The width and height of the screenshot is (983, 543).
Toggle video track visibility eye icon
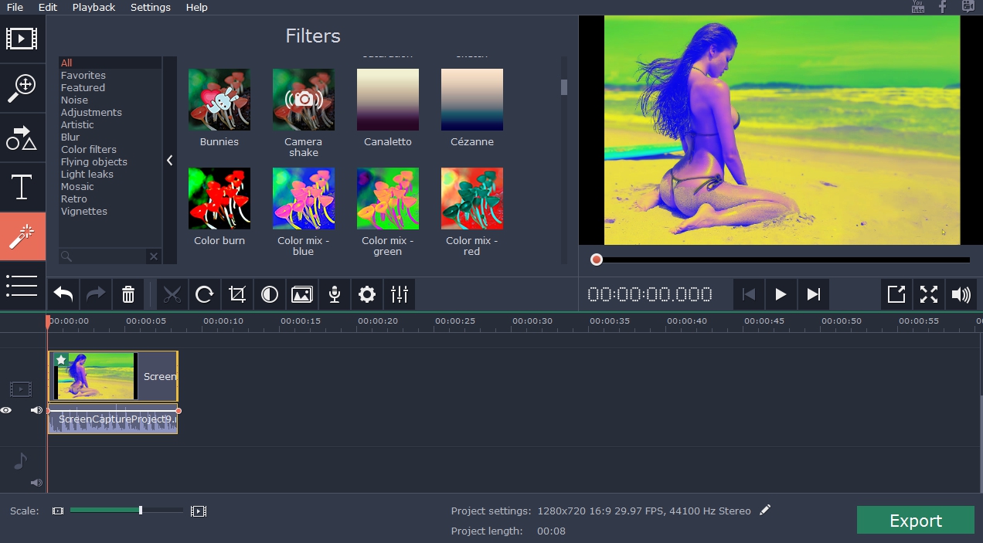[x=6, y=410]
